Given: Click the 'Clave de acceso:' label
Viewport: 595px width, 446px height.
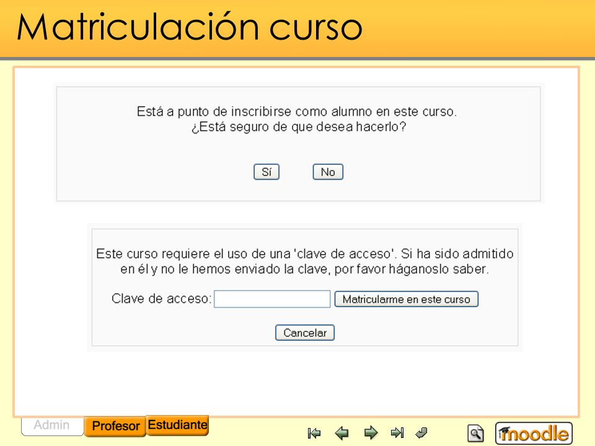Looking at the screenshot, I should [x=161, y=299].
